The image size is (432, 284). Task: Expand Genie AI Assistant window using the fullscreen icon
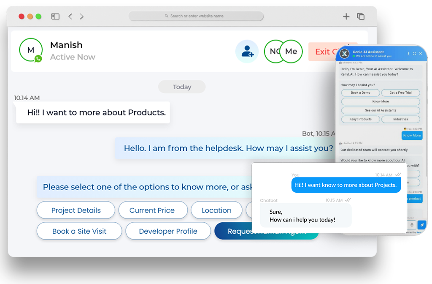(x=414, y=53)
